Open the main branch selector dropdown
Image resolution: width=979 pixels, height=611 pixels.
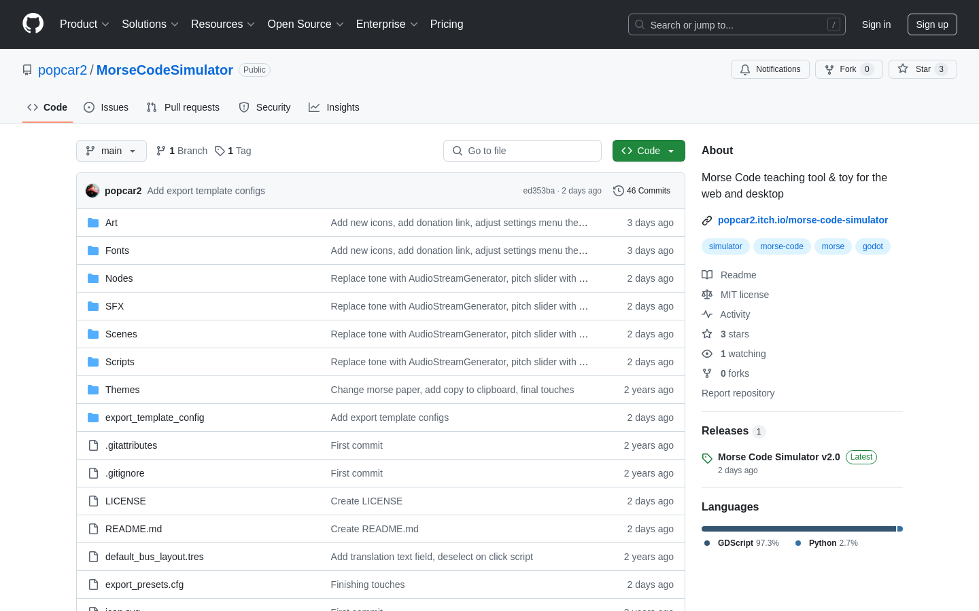tap(111, 151)
